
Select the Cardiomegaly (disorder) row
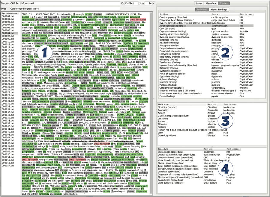tap(206, 88)
